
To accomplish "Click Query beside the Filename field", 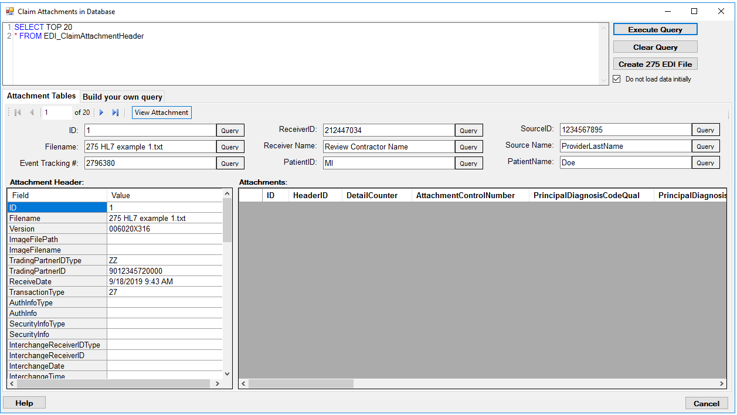I will tap(230, 147).
